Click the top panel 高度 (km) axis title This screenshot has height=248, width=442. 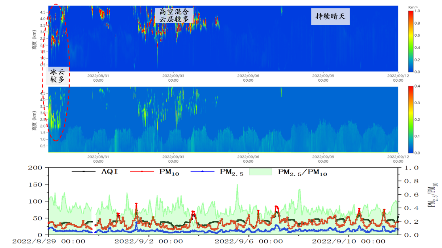tap(34, 41)
